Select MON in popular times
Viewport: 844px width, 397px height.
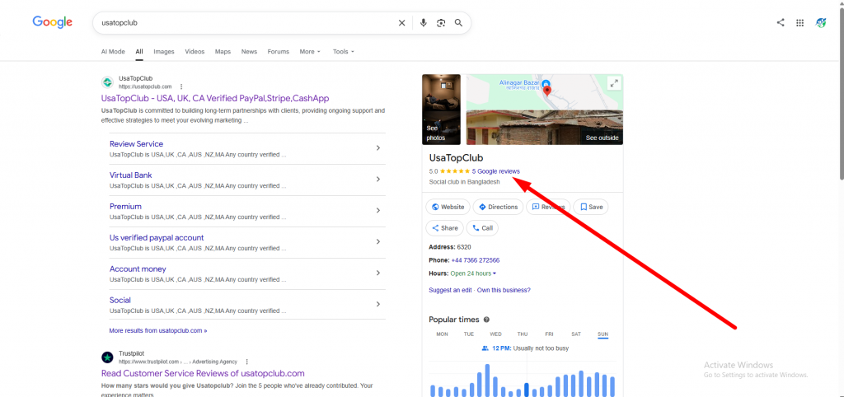(x=442, y=334)
